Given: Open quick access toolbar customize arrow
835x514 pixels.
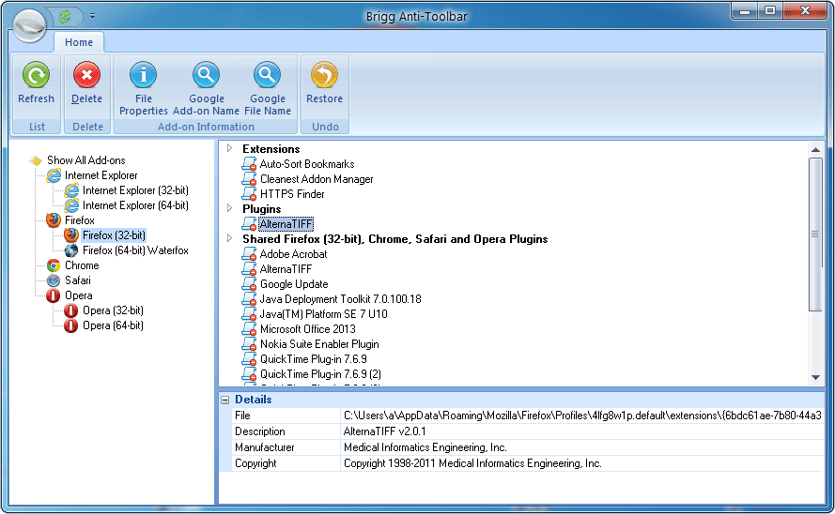Looking at the screenshot, I should (92, 17).
